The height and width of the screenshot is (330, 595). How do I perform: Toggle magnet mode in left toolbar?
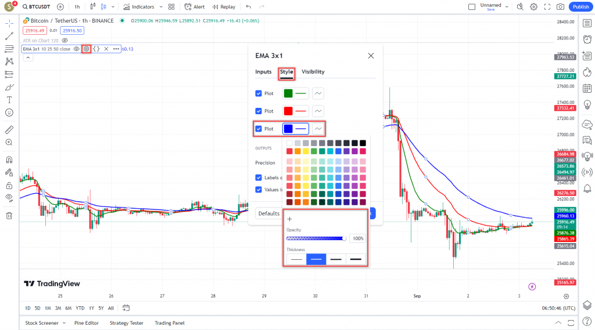point(9,159)
